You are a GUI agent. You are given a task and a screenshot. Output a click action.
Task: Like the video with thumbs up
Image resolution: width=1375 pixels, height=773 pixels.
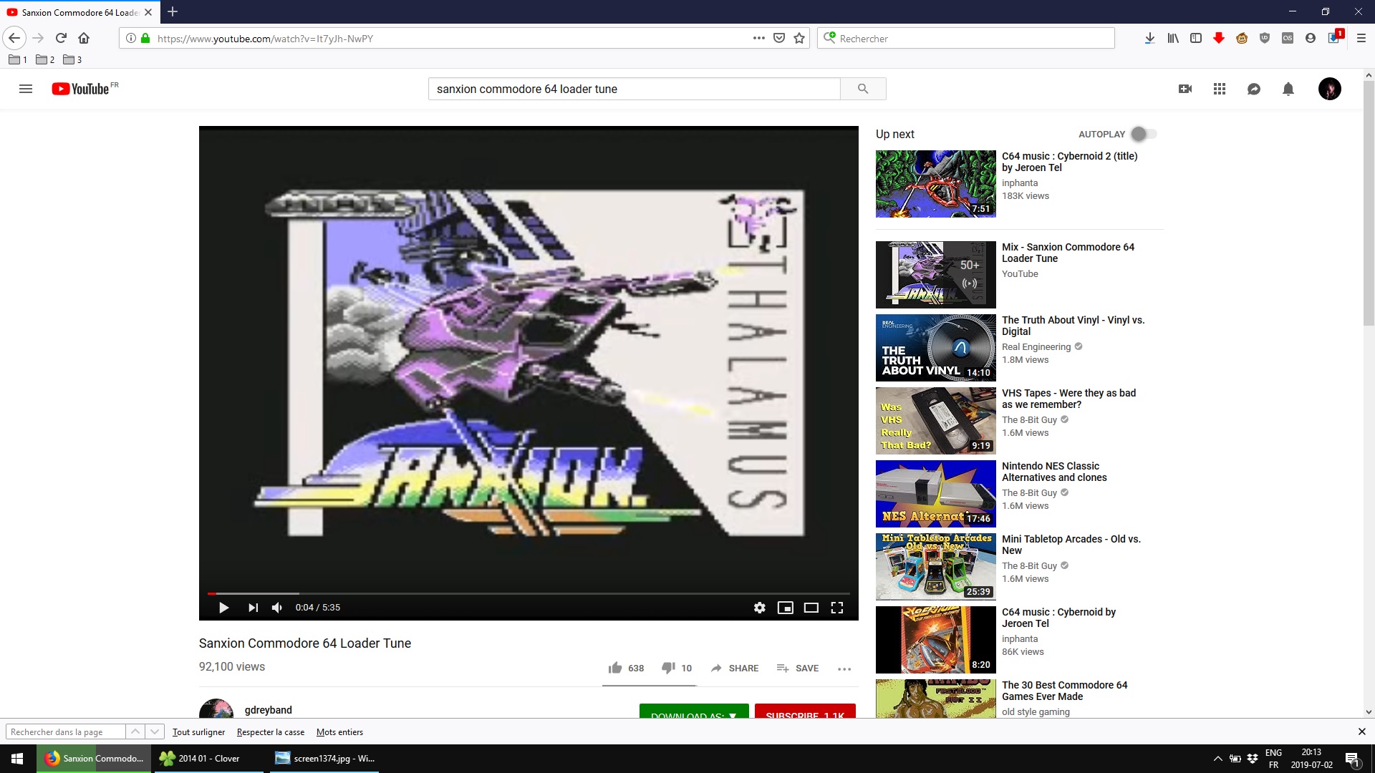(x=615, y=668)
